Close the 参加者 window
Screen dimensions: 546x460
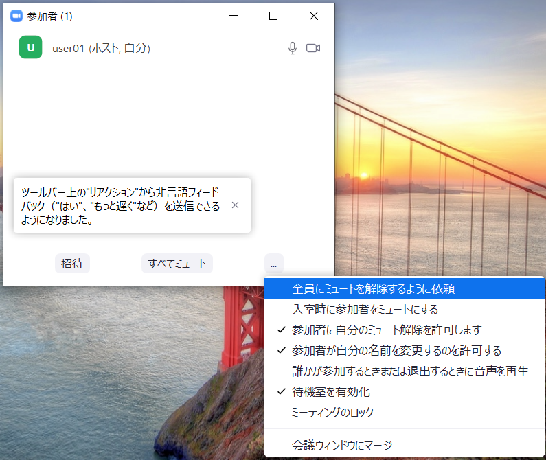314,16
